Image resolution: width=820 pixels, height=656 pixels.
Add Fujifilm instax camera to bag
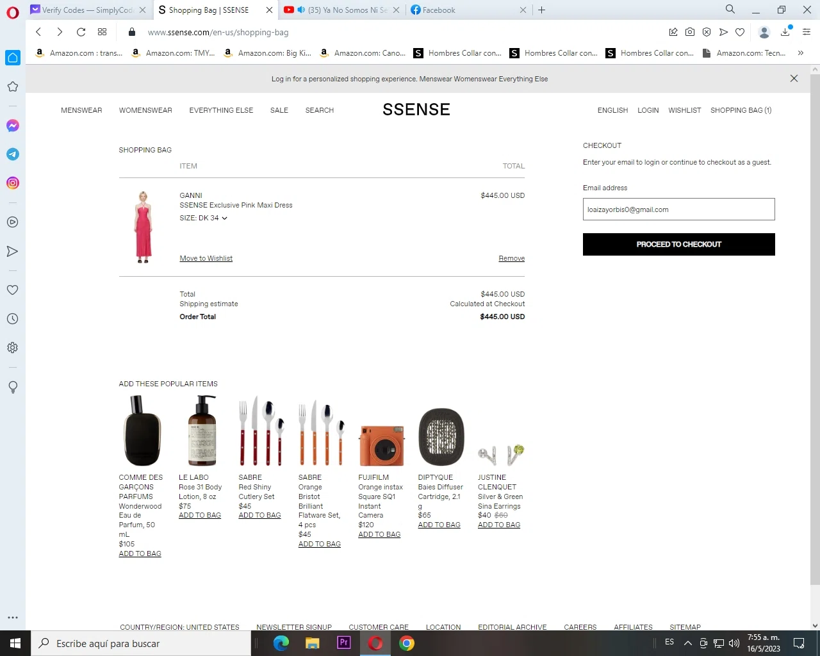tap(379, 534)
